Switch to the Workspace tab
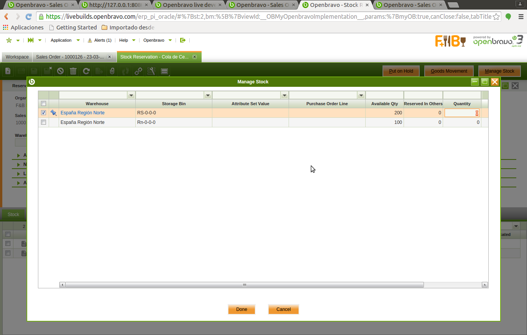 click(17, 57)
